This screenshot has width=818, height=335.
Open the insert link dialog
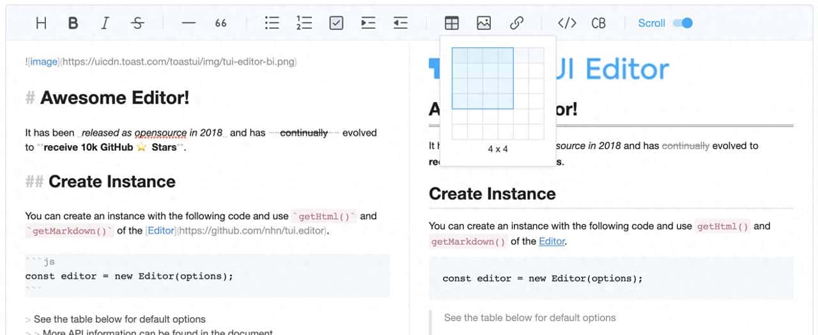coord(516,23)
